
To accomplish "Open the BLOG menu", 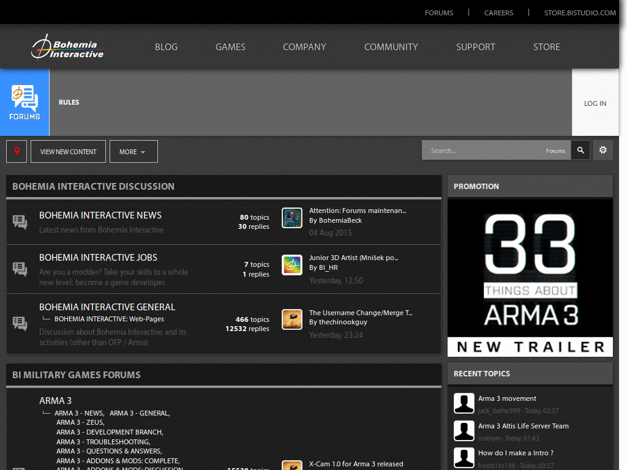I will pos(167,47).
